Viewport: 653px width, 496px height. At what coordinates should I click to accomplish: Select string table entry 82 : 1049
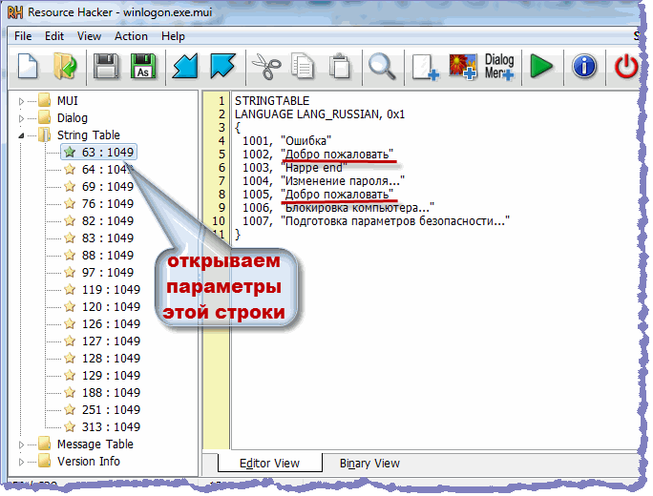click(108, 220)
